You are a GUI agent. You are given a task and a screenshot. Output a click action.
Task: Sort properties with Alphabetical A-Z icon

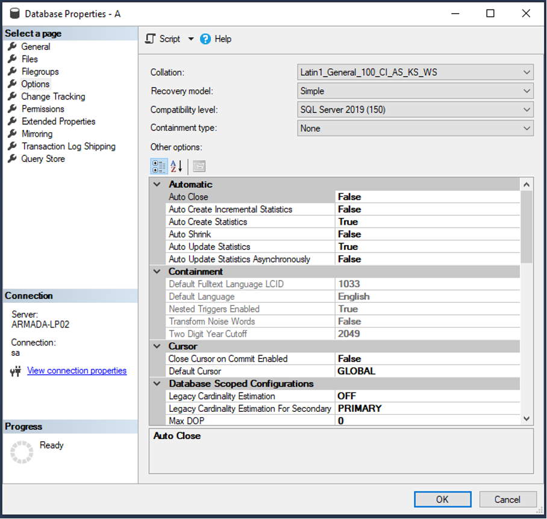177,166
